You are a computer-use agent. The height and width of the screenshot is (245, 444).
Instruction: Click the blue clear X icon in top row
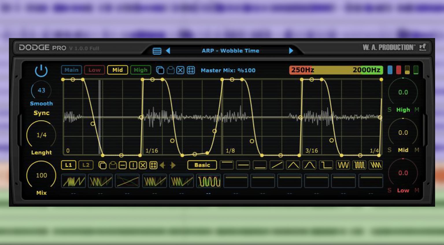180,70
